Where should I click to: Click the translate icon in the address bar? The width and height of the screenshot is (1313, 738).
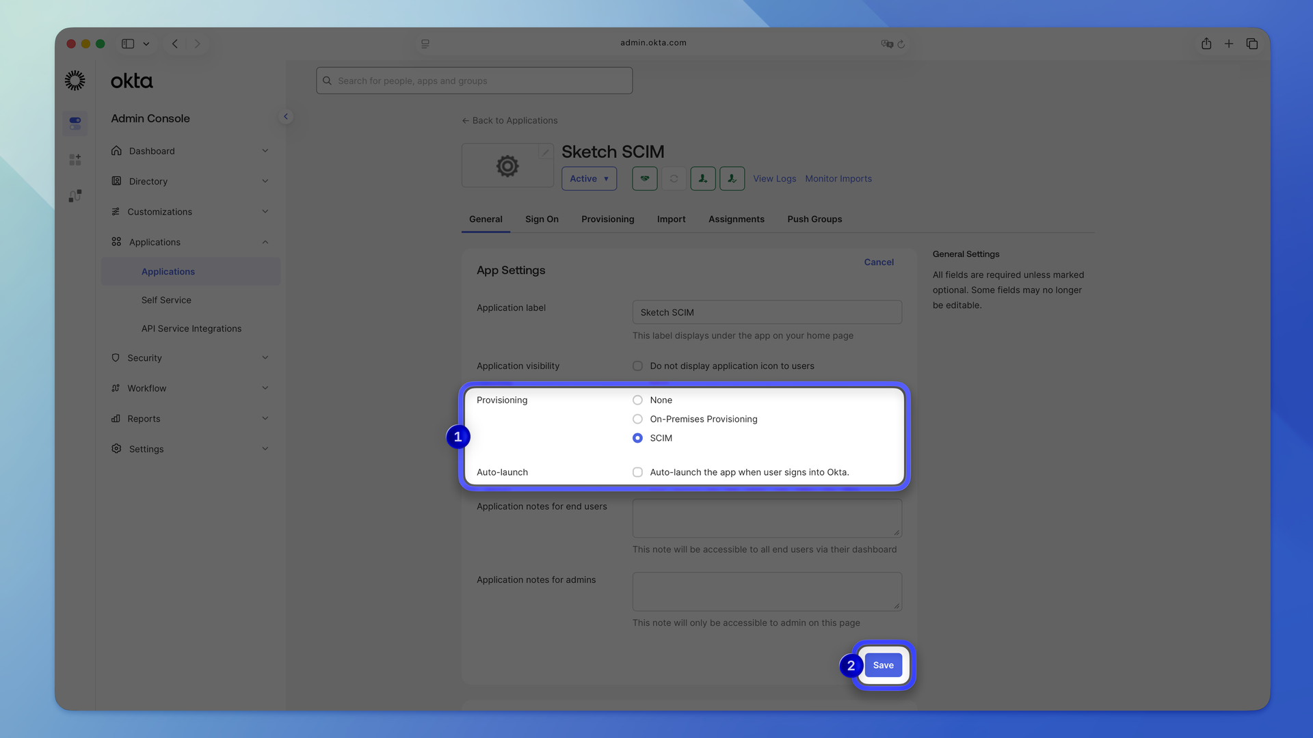coord(887,44)
